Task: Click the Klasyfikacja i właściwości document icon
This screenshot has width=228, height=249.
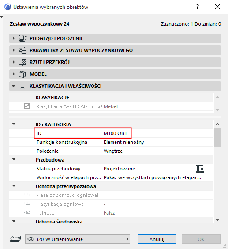Action: [22, 86]
